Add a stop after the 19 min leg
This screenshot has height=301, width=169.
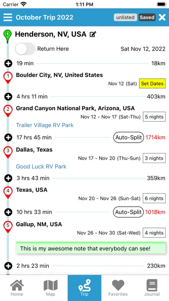coord(8,63)
